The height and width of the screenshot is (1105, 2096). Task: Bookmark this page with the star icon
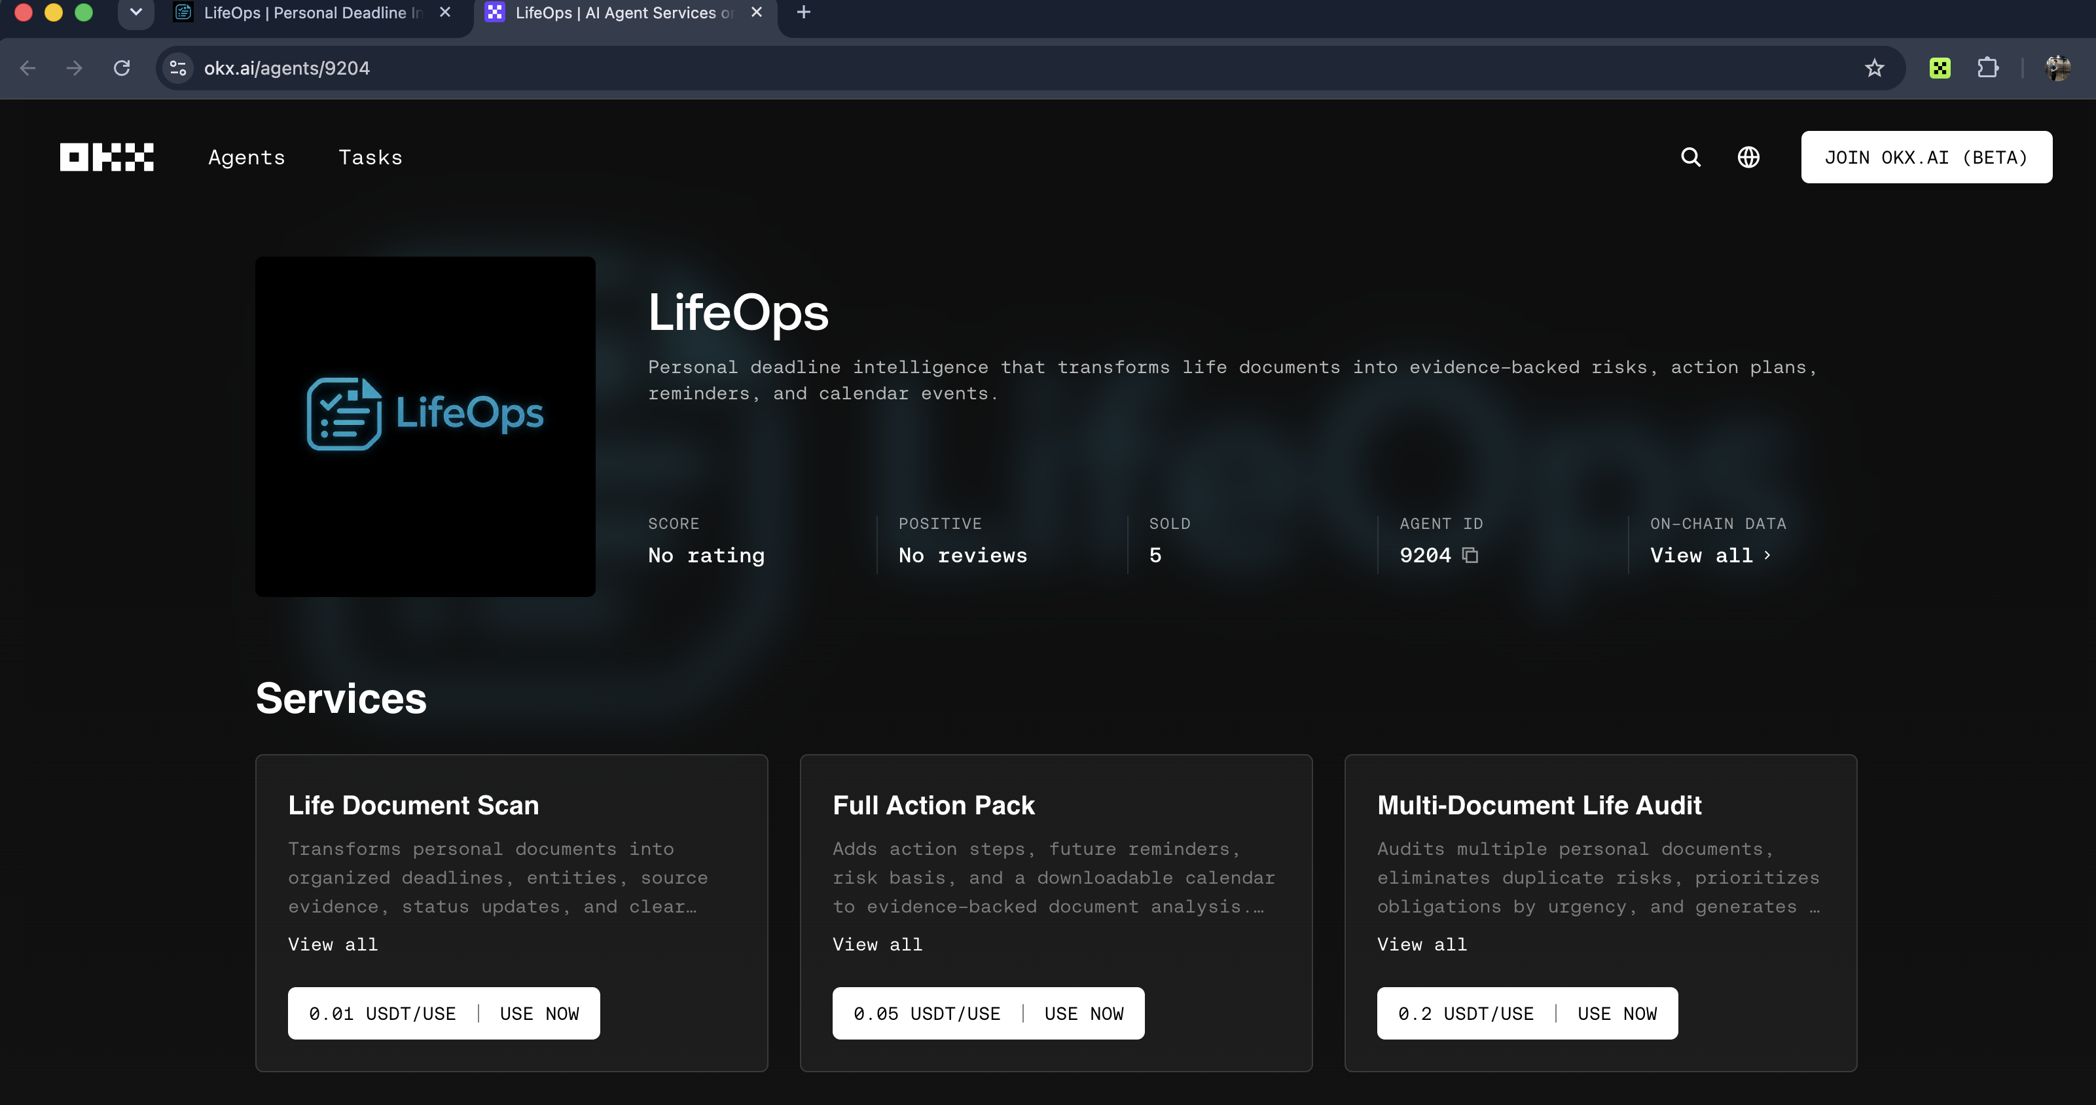point(1875,67)
